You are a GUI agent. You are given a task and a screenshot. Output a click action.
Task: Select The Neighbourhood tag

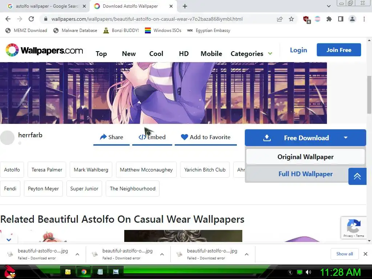click(133, 189)
